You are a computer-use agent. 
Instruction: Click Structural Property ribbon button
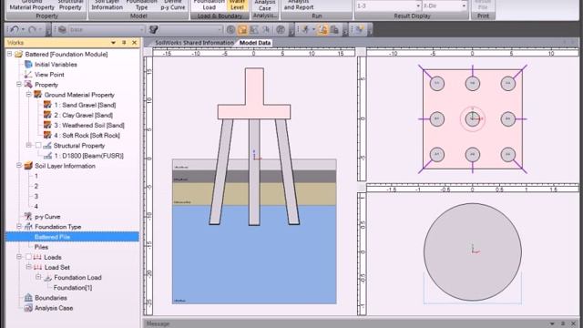[x=70, y=5]
